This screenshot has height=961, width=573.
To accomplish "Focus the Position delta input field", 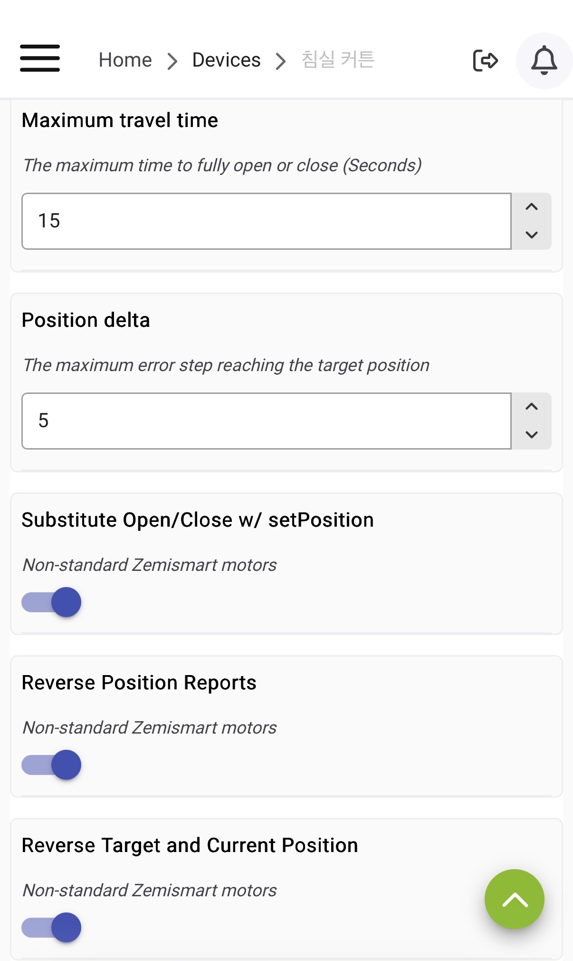I will click(x=266, y=421).
